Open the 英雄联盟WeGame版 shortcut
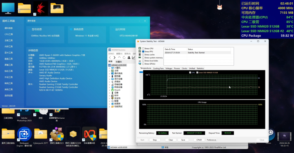The width and height of the screenshot is (294, 153). pyautogui.click(x=57, y=112)
